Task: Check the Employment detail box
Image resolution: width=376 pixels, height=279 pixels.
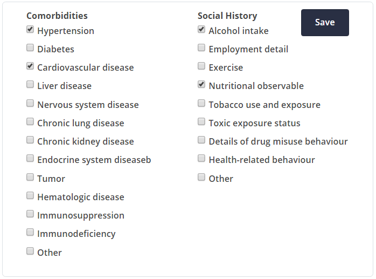Action: point(201,48)
